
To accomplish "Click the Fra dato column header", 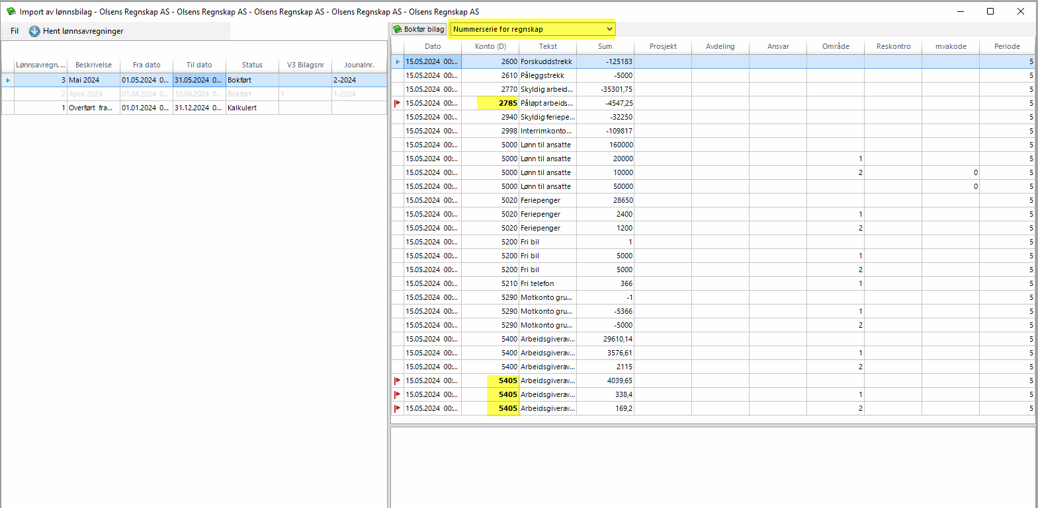I will click(x=146, y=65).
